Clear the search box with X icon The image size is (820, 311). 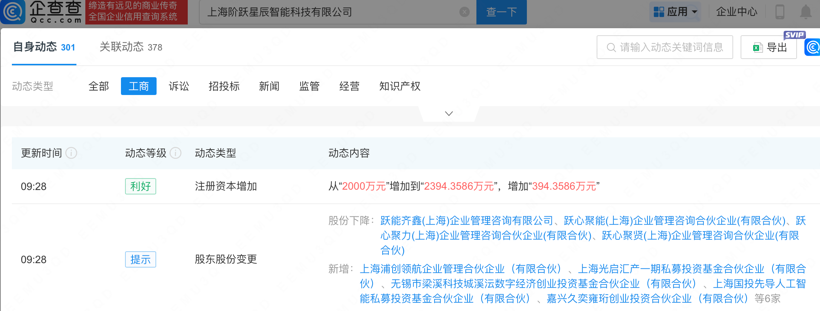[x=464, y=12]
